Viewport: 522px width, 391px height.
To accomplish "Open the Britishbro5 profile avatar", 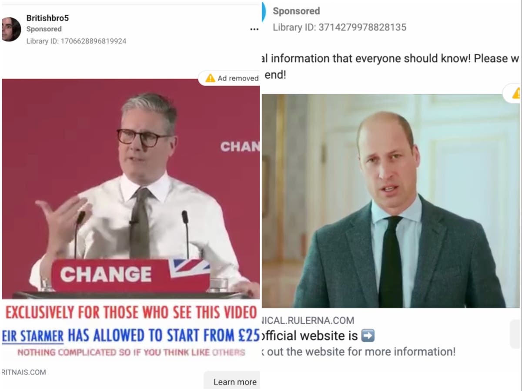I will click(11, 30).
